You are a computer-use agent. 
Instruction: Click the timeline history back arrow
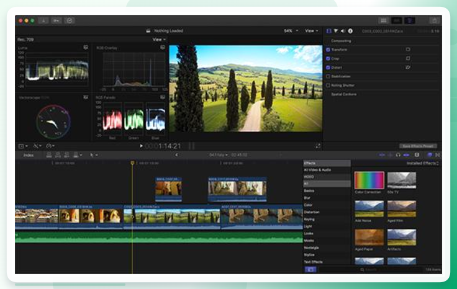tap(176, 155)
